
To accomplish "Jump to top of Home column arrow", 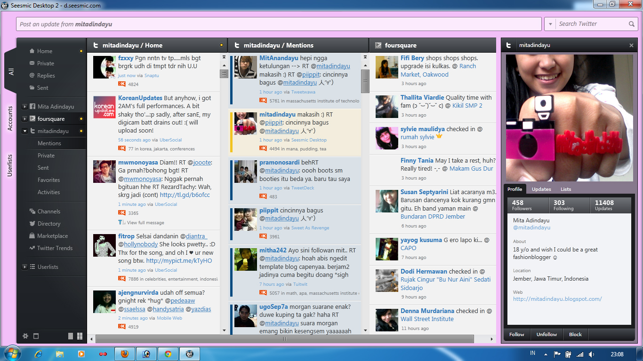I will tap(224, 57).
